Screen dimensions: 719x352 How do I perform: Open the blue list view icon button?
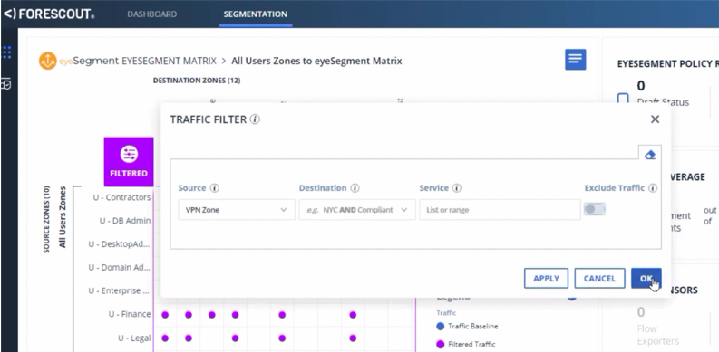(x=575, y=60)
